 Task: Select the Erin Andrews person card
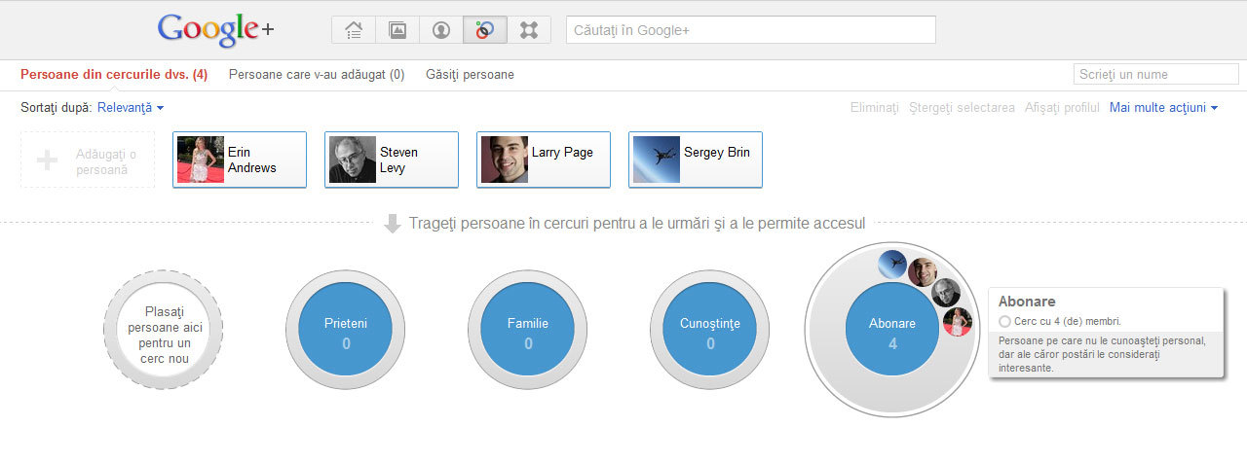click(240, 160)
